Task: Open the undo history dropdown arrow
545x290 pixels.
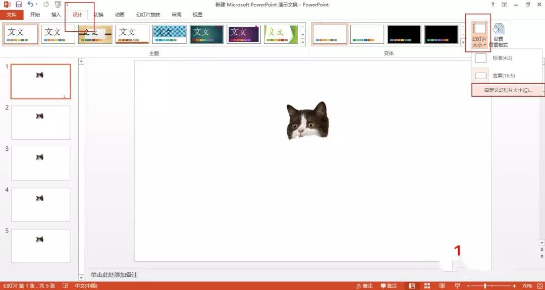Action: [x=36, y=5]
